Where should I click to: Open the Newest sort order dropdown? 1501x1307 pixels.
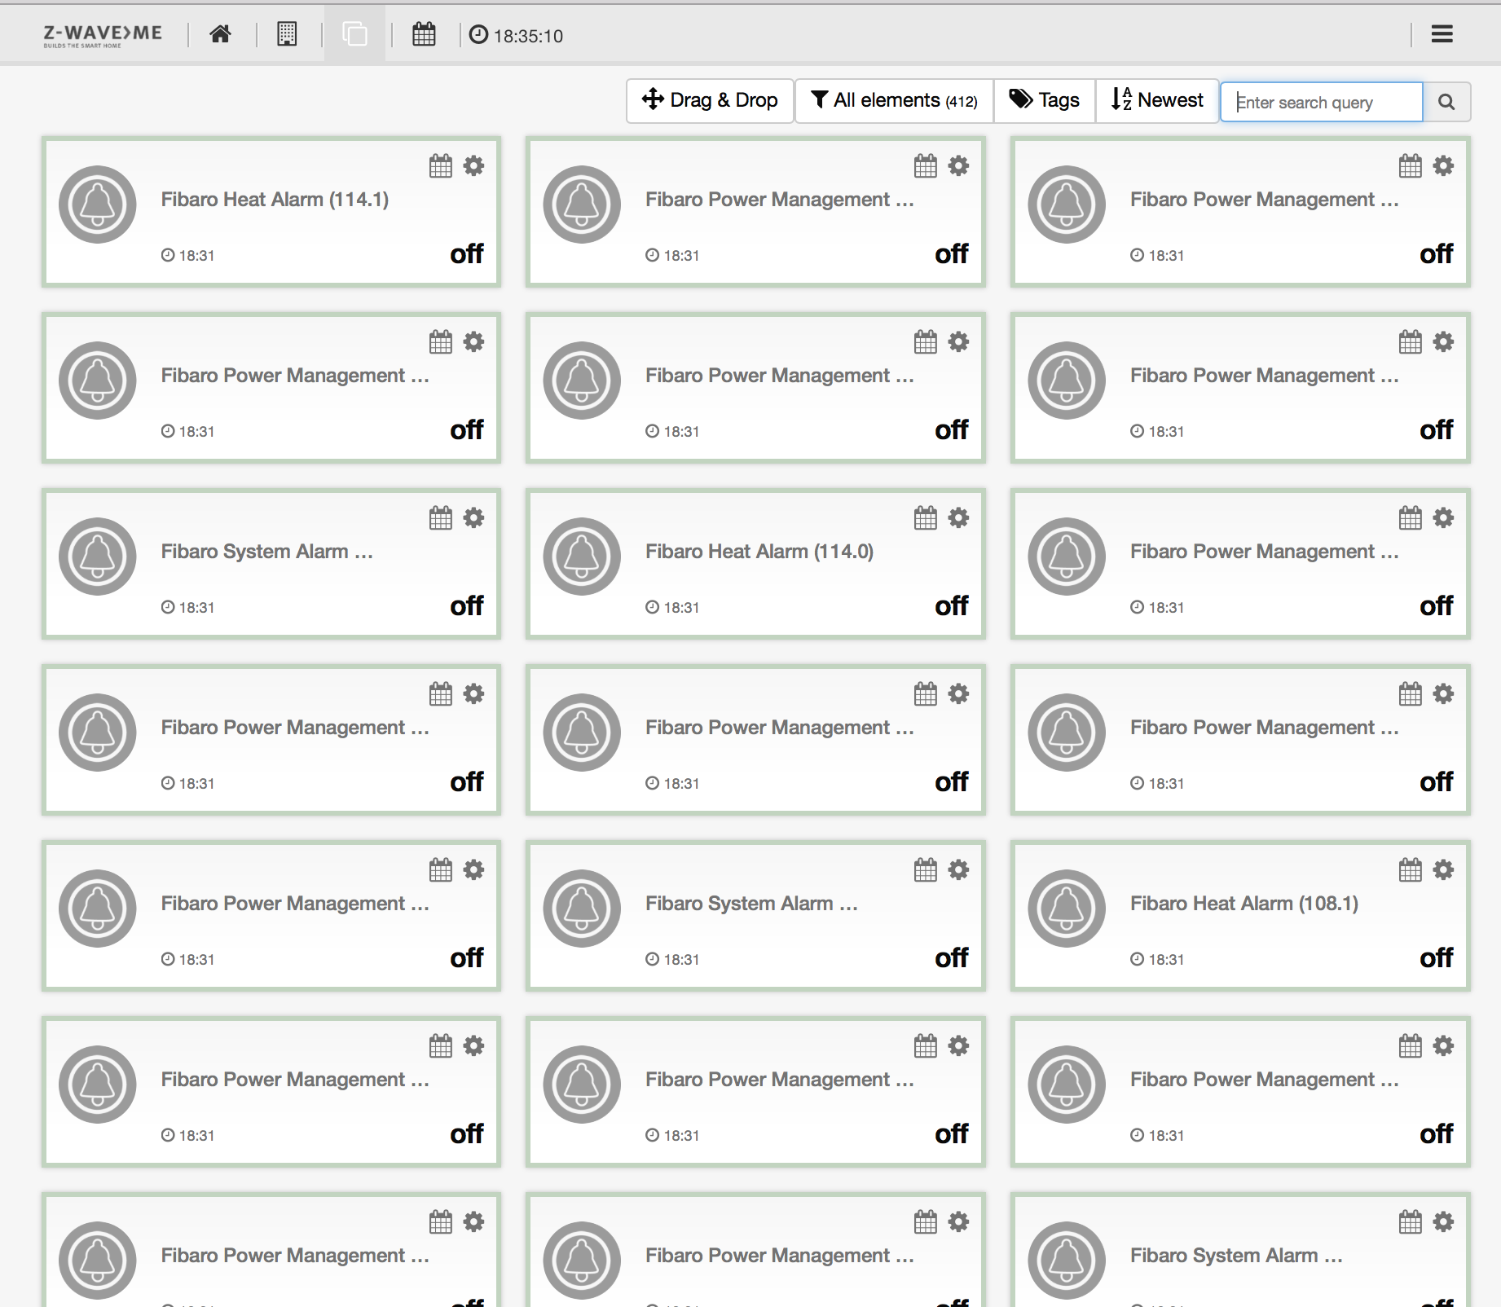[1157, 100]
